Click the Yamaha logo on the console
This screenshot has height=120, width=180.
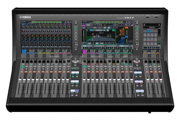click(x=25, y=17)
